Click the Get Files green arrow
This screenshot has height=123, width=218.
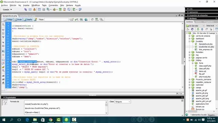[198, 29]
